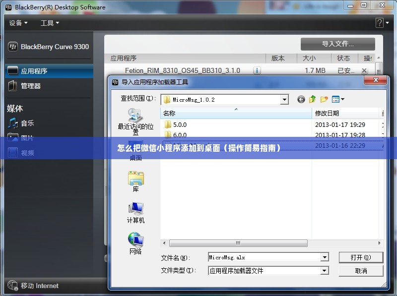This screenshot has width=397, height=296.
Task: Create new folder icon in dialog
Action: coord(324,99)
